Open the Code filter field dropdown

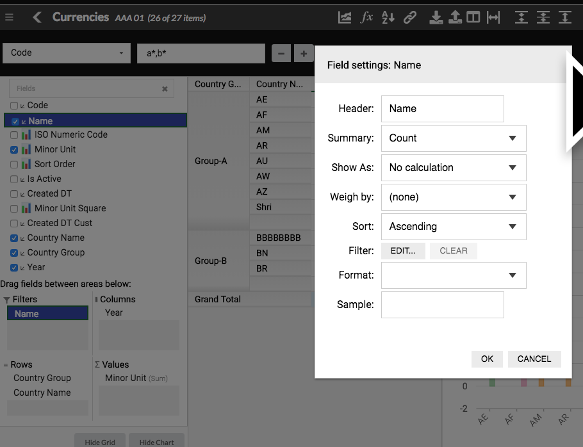pos(67,53)
